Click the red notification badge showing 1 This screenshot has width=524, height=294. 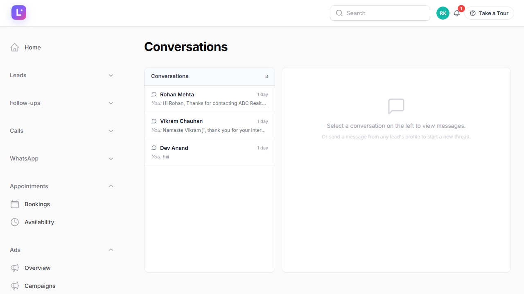(x=461, y=9)
